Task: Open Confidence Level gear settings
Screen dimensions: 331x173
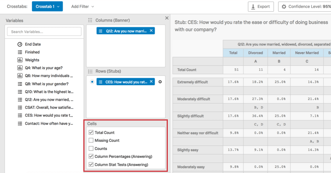Action: click(x=284, y=7)
